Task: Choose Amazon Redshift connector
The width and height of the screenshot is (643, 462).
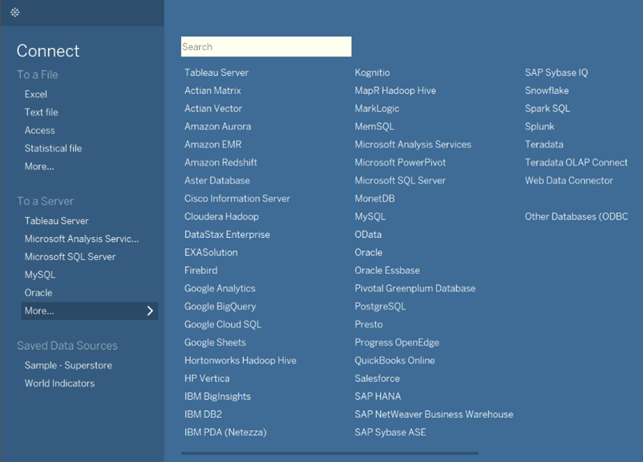Action: [221, 162]
